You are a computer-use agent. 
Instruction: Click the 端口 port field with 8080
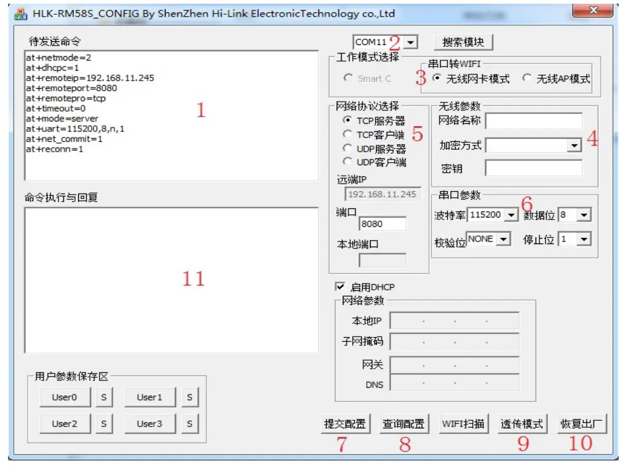pos(382,224)
